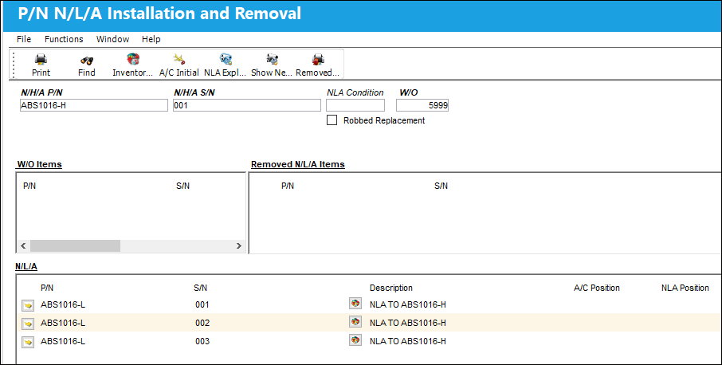Click W/O Items right scroll arrow
The width and height of the screenshot is (722, 365).
[238, 245]
